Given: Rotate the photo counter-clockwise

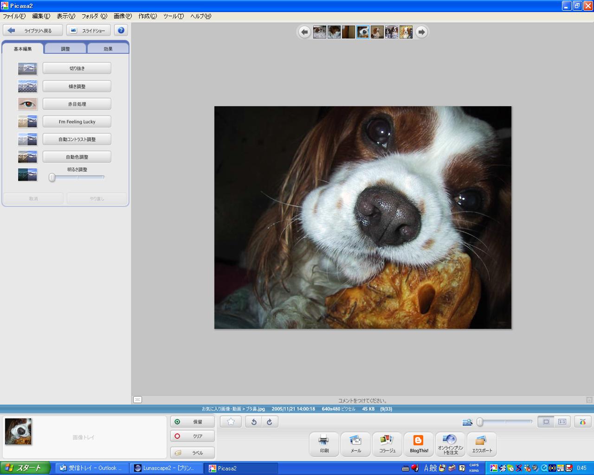Looking at the screenshot, I should 253,422.
